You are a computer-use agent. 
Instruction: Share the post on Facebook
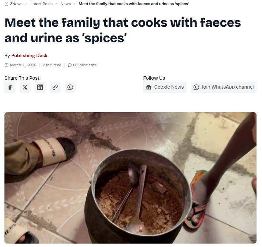pos(10,87)
